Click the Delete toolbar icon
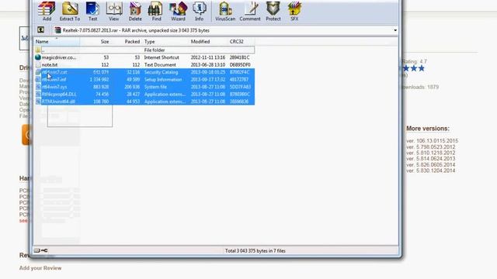The width and height of the screenshot is (497, 279). (135, 11)
